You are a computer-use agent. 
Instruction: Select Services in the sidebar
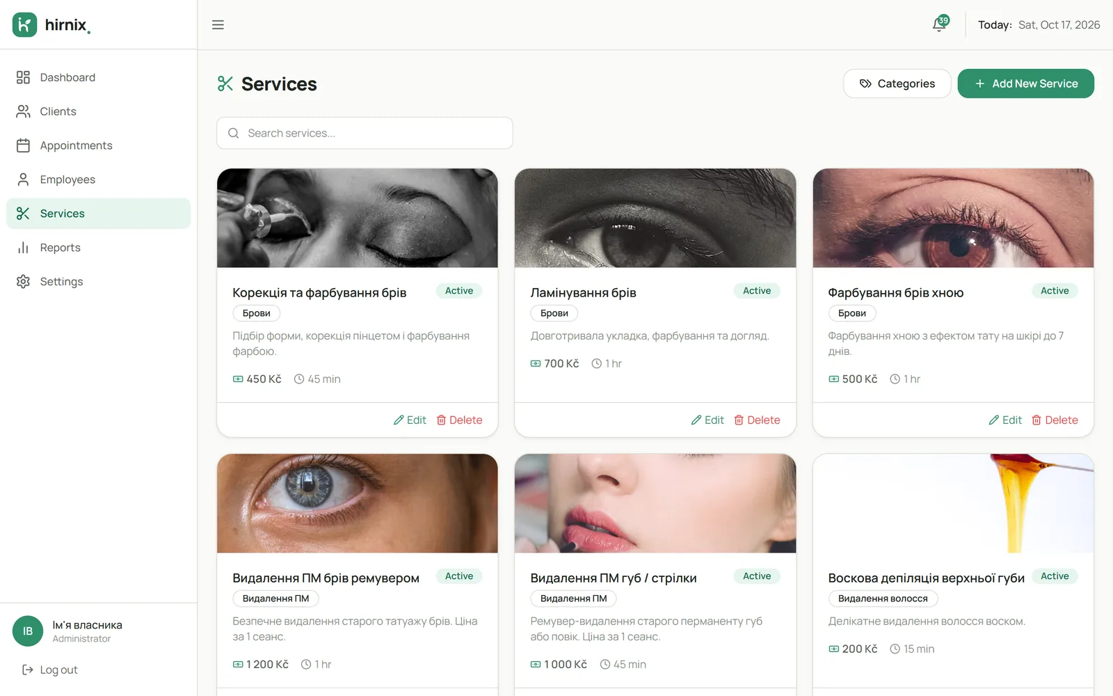[x=98, y=214]
